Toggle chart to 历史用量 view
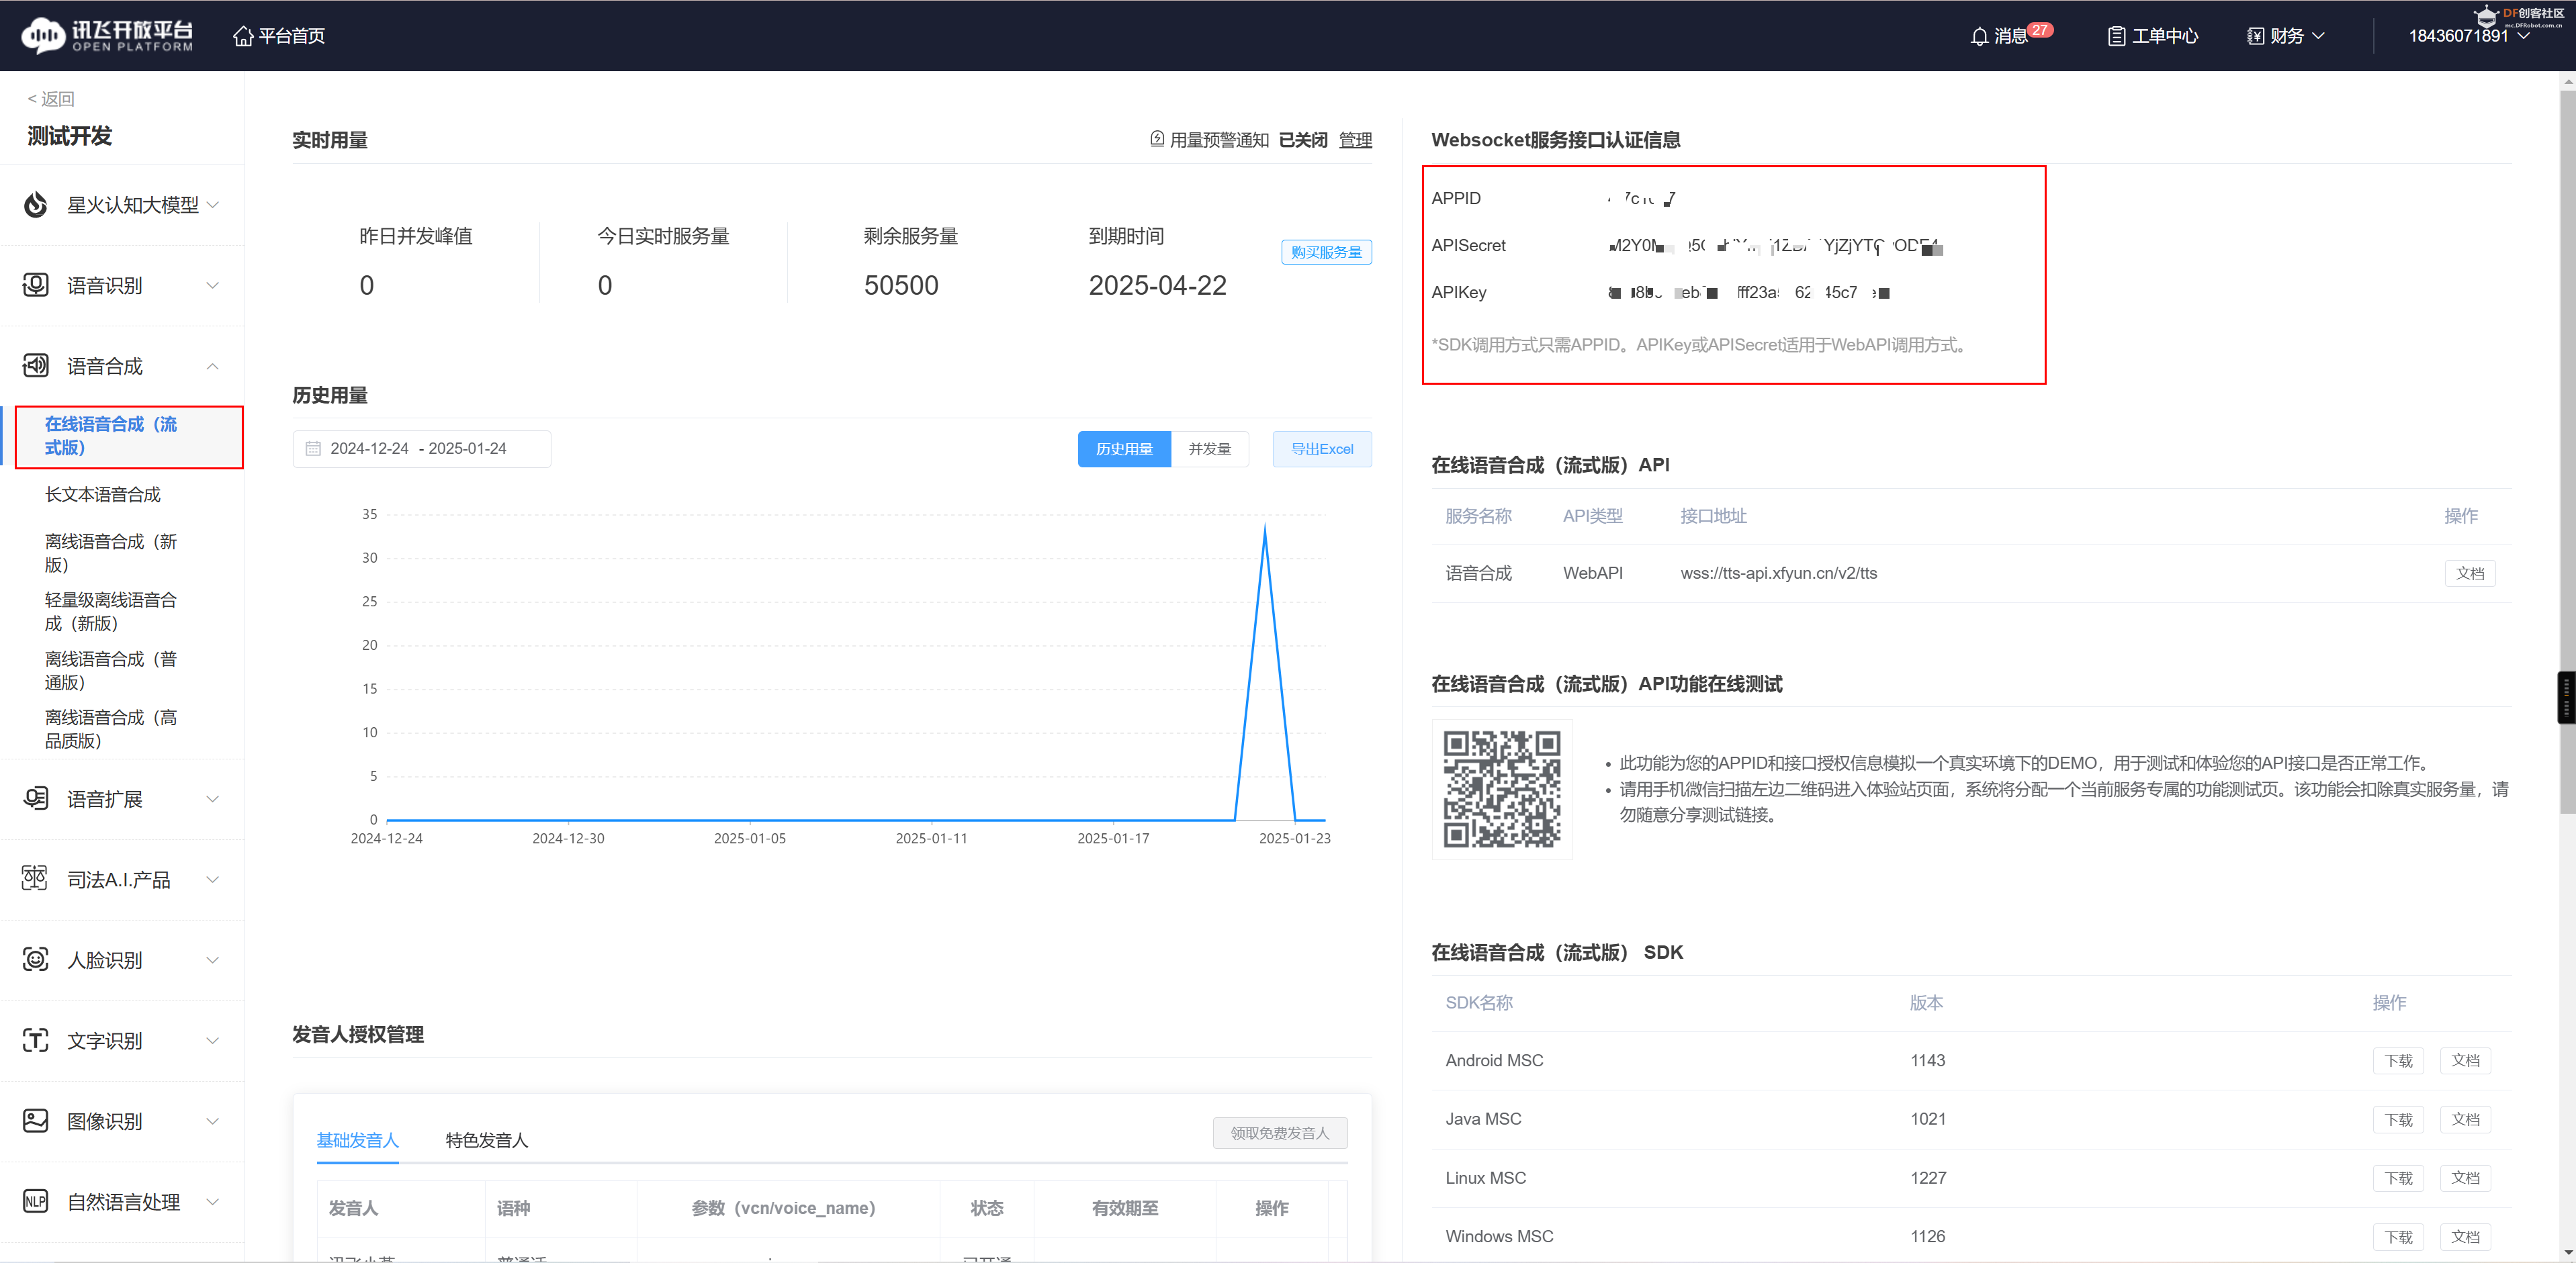This screenshot has height=1263, width=2576. tap(1124, 449)
